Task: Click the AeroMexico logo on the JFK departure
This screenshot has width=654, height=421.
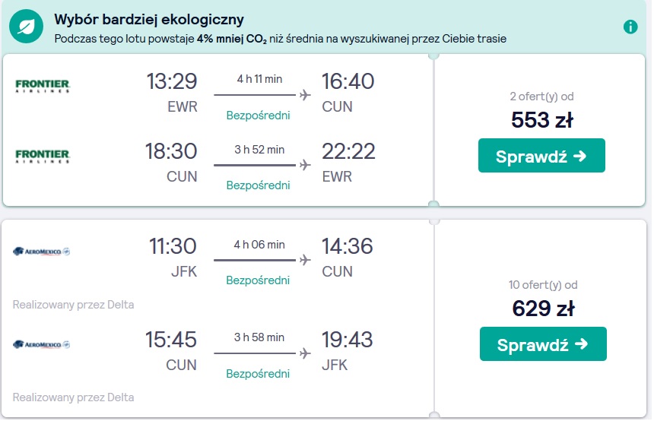Action: tap(41, 252)
